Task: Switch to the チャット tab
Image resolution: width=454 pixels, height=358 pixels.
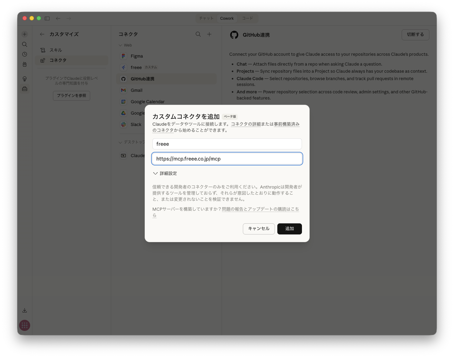Action: point(206,18)
